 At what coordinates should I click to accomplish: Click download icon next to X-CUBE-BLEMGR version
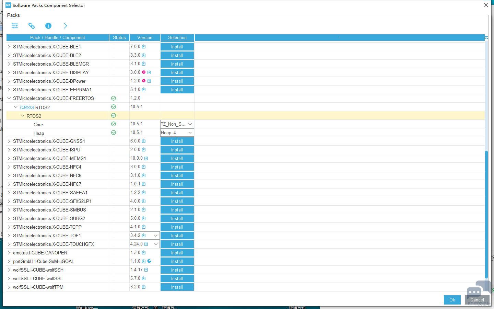coord(144,64)
